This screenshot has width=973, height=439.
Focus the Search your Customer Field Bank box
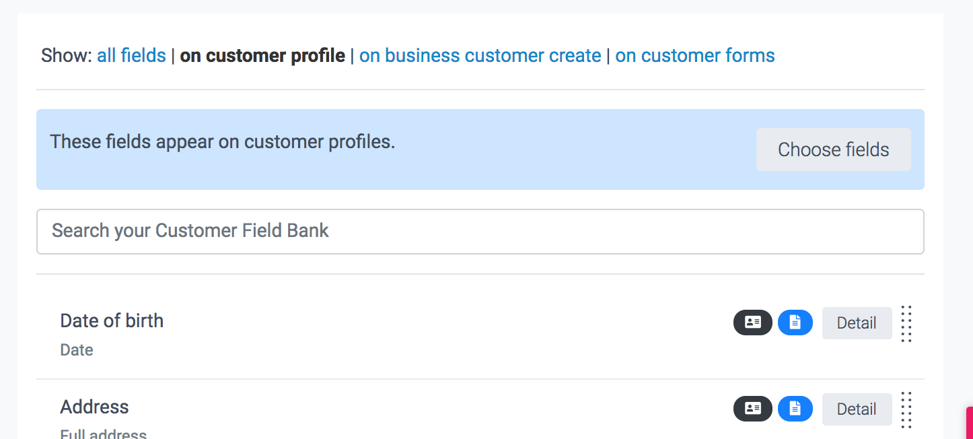click(480, 231)
